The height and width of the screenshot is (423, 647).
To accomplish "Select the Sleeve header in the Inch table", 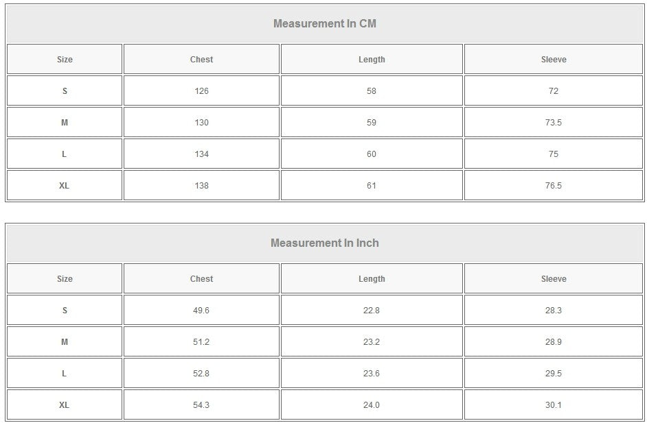I will click(554, 279).
